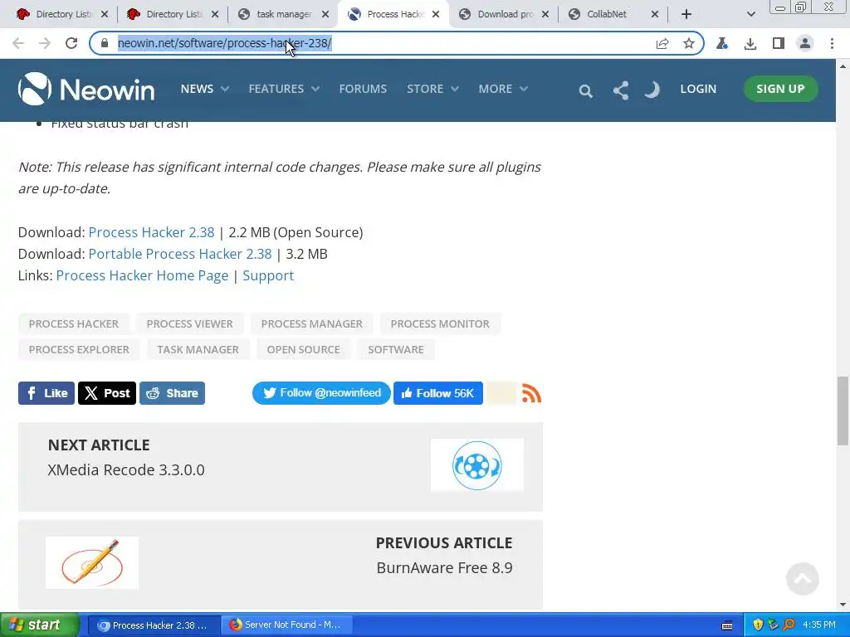Viewport: 850px width, 637px height.
Task: Toggle dark mode with the moon icon
Action: (x=652, y=90)
